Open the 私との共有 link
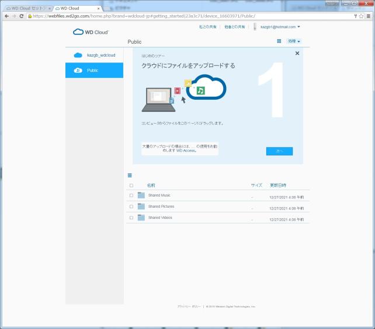 click(x=207, y=27)
